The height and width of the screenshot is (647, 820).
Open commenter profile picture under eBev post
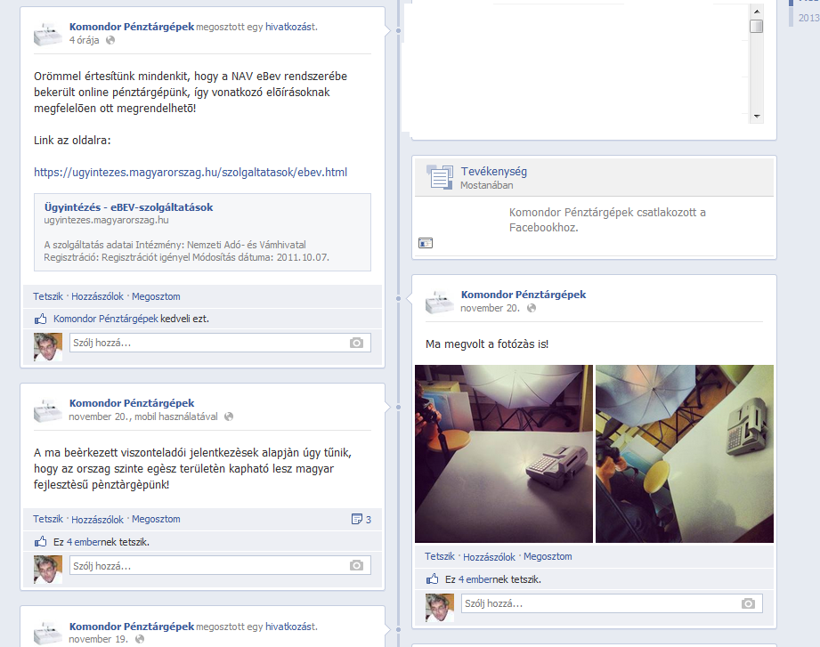pyautogui.click(x=47, y=347)
